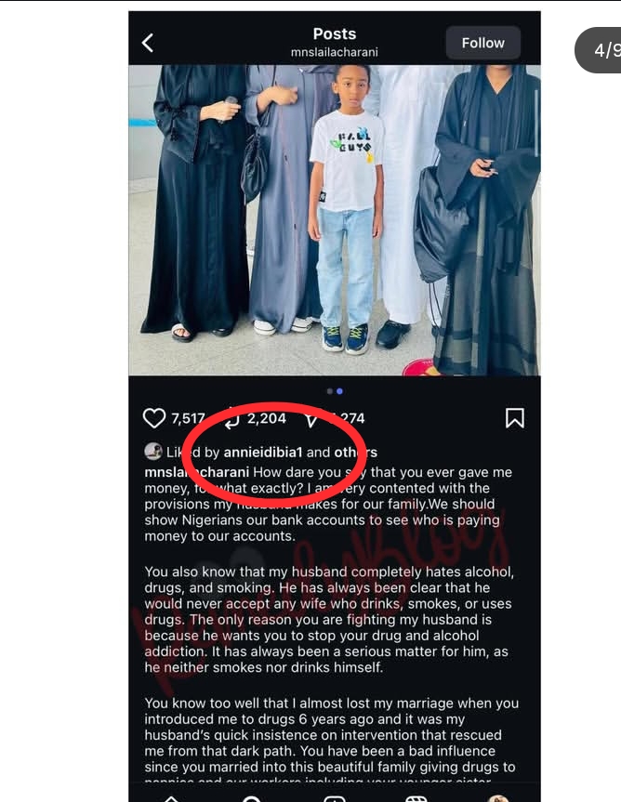
Task: Click the 4/9 slide counter badge
Action: 599,50
